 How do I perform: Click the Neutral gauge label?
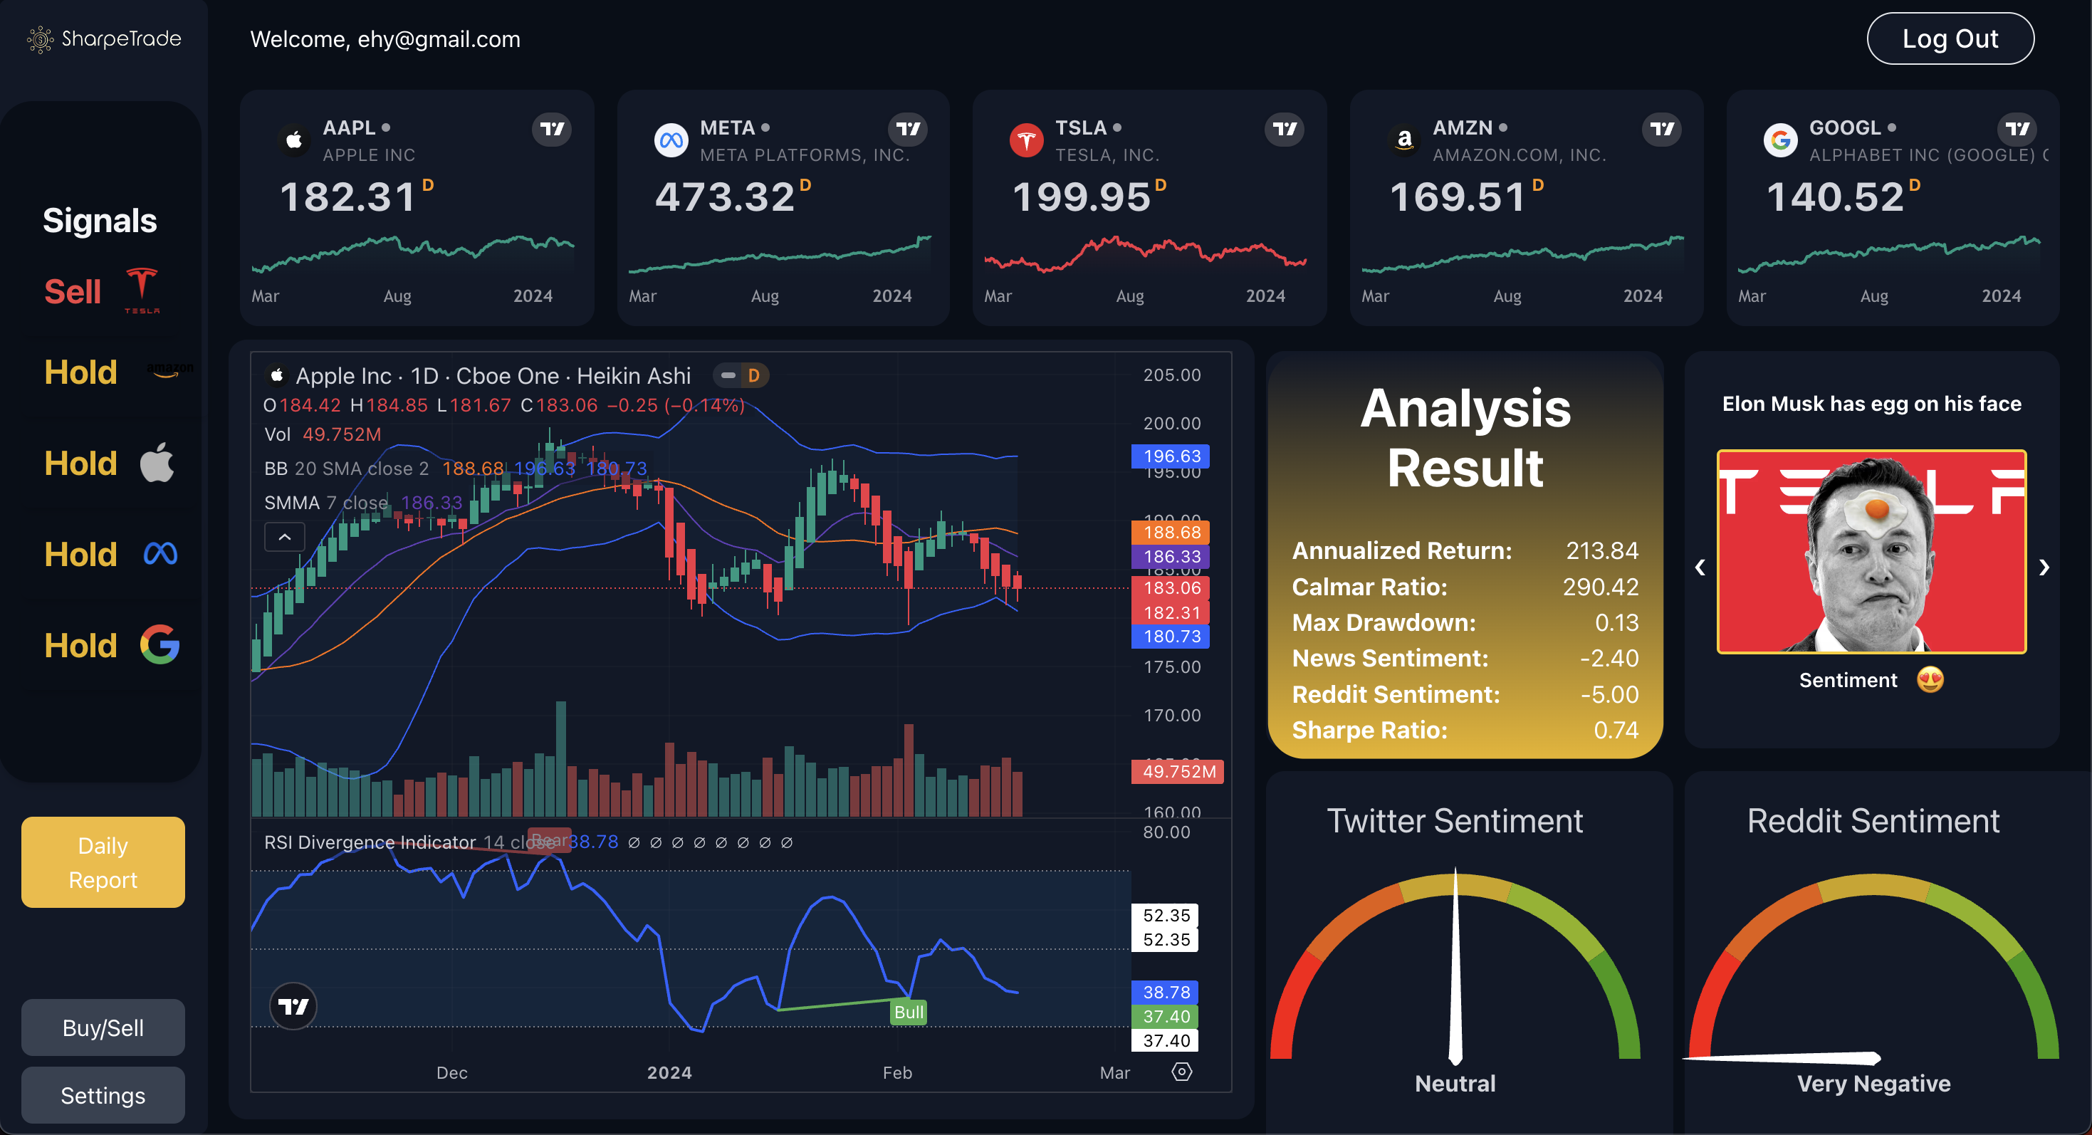(1455, 1083)
